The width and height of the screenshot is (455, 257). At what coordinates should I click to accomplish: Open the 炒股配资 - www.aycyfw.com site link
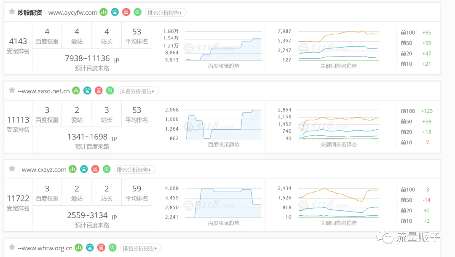pos(57,13)
